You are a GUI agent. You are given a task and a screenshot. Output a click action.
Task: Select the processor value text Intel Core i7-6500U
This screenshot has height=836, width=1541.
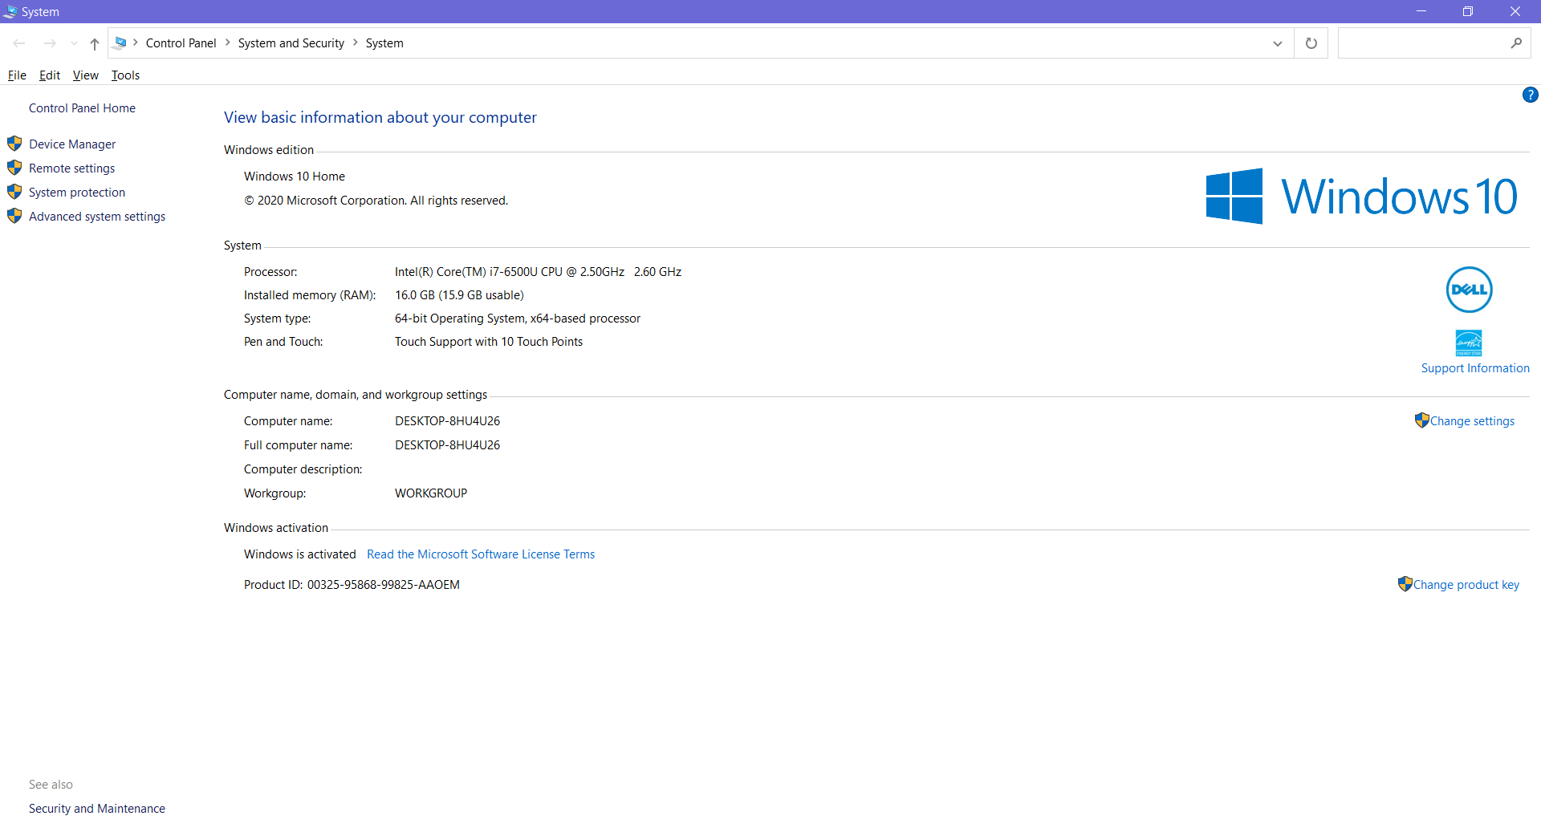click(x=538, y=272)
